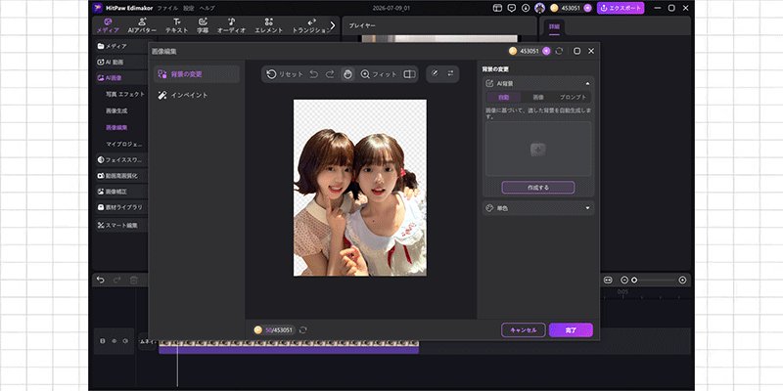783x391 pixels.
Task: Select the プロンプト background mode tab
Action: coord(574,97)
